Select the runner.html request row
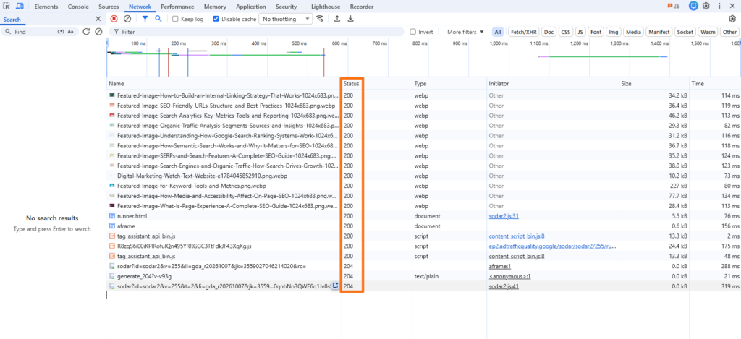Screen dimensions: 741x339 [423, 216]
